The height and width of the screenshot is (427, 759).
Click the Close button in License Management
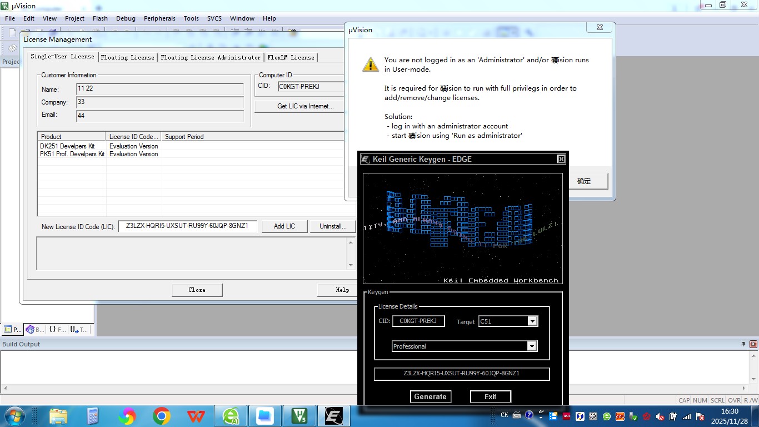coord(197,290)
